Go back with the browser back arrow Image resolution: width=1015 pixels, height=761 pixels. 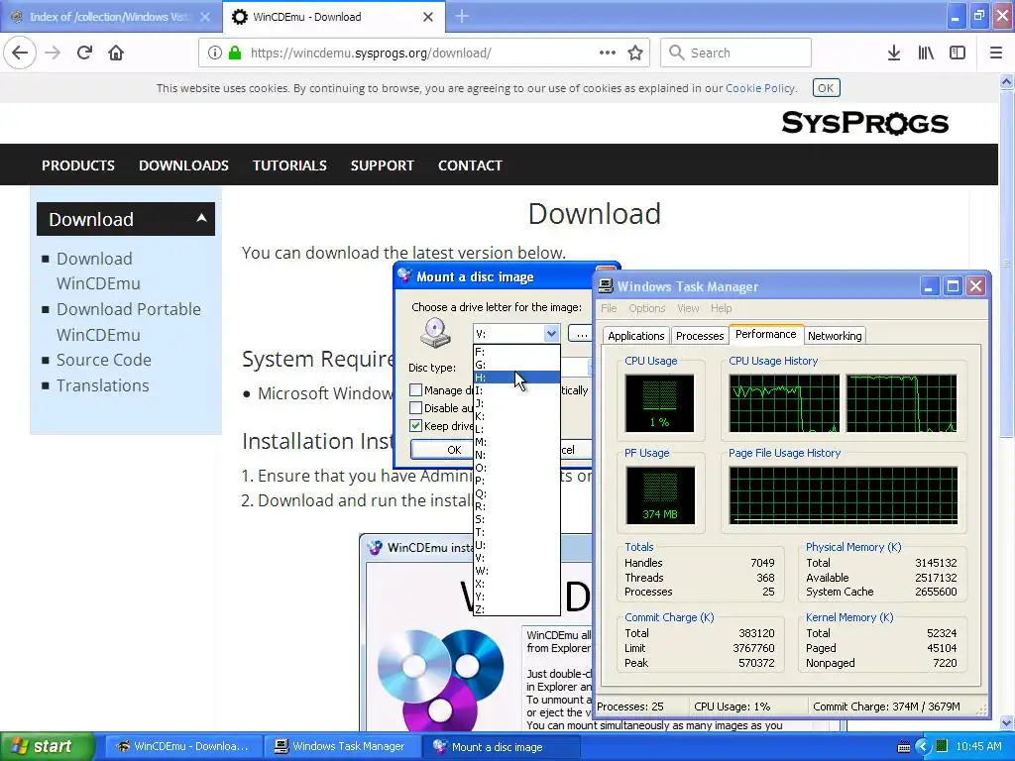[x=20, y=54]
